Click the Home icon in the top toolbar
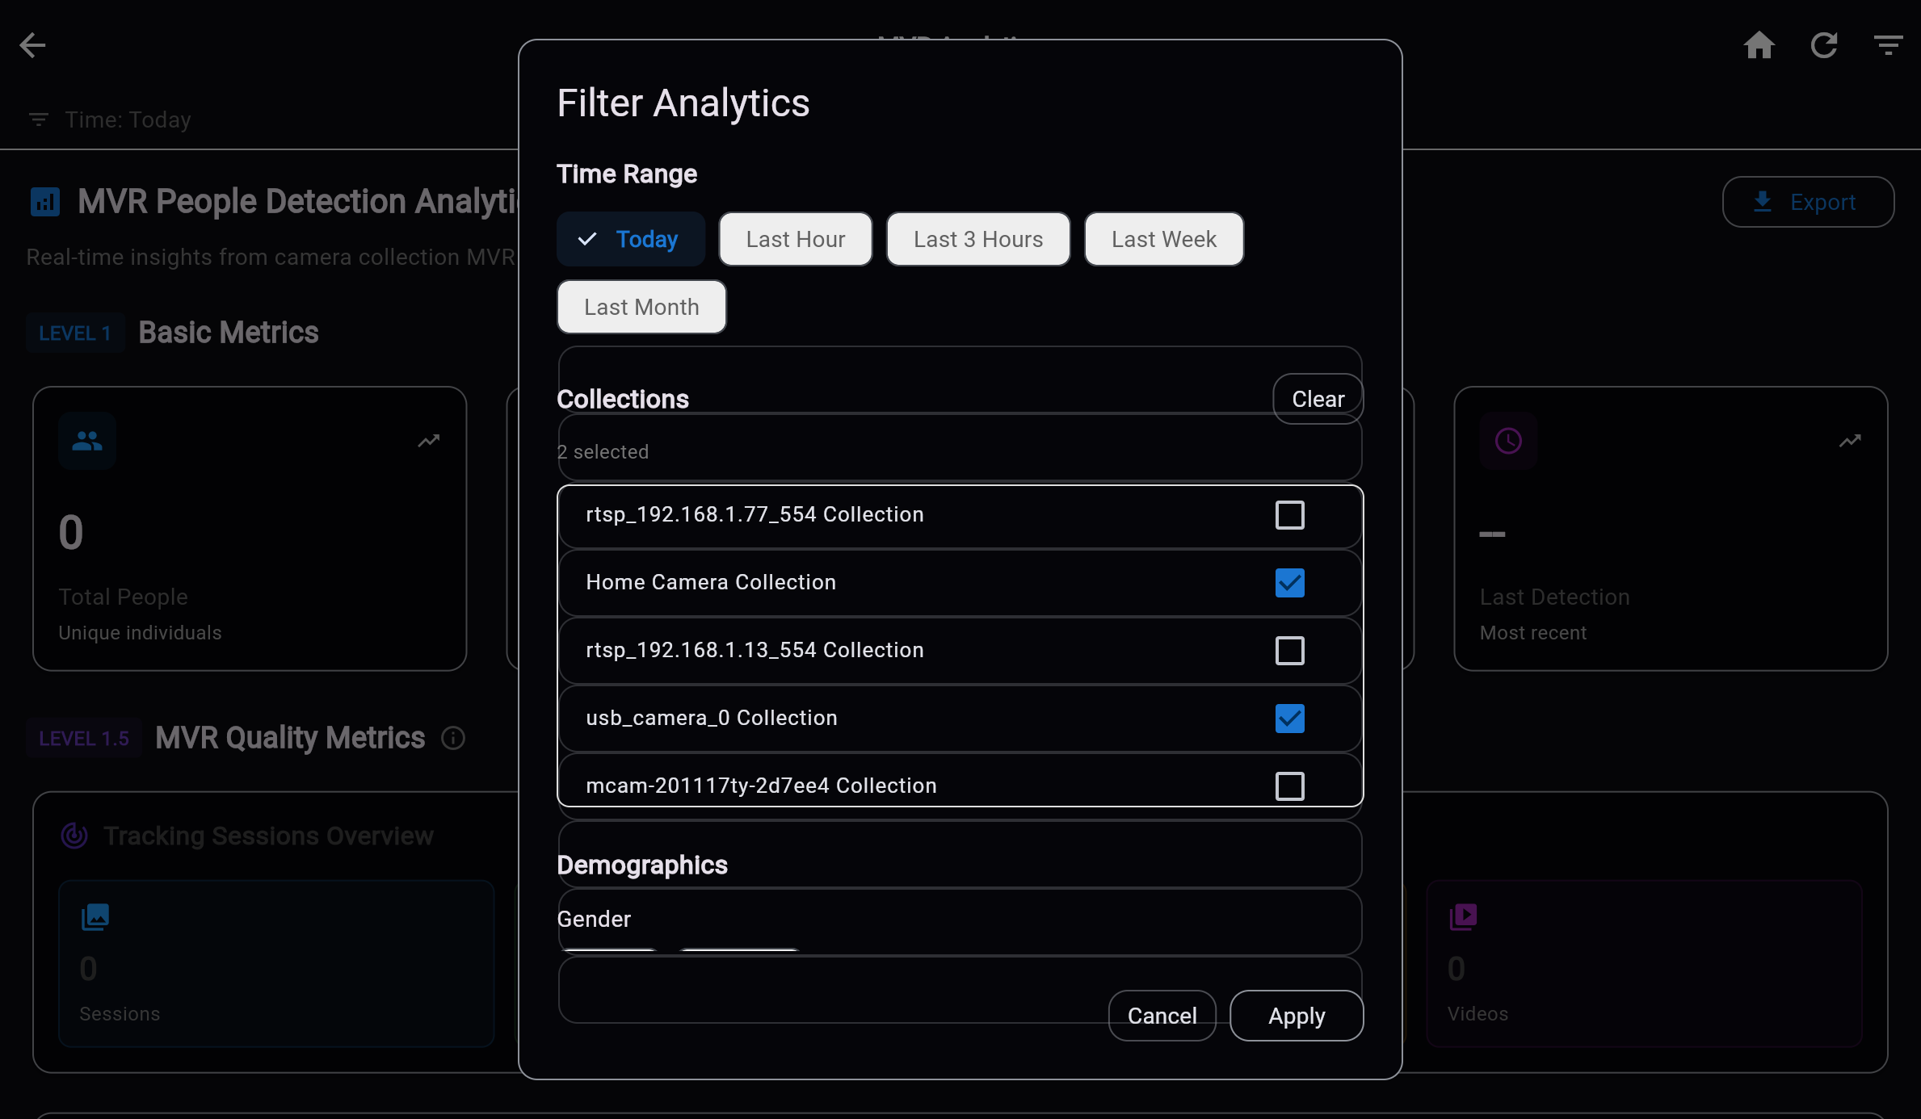1921x1119 pixels. (x=1759, y=45)
